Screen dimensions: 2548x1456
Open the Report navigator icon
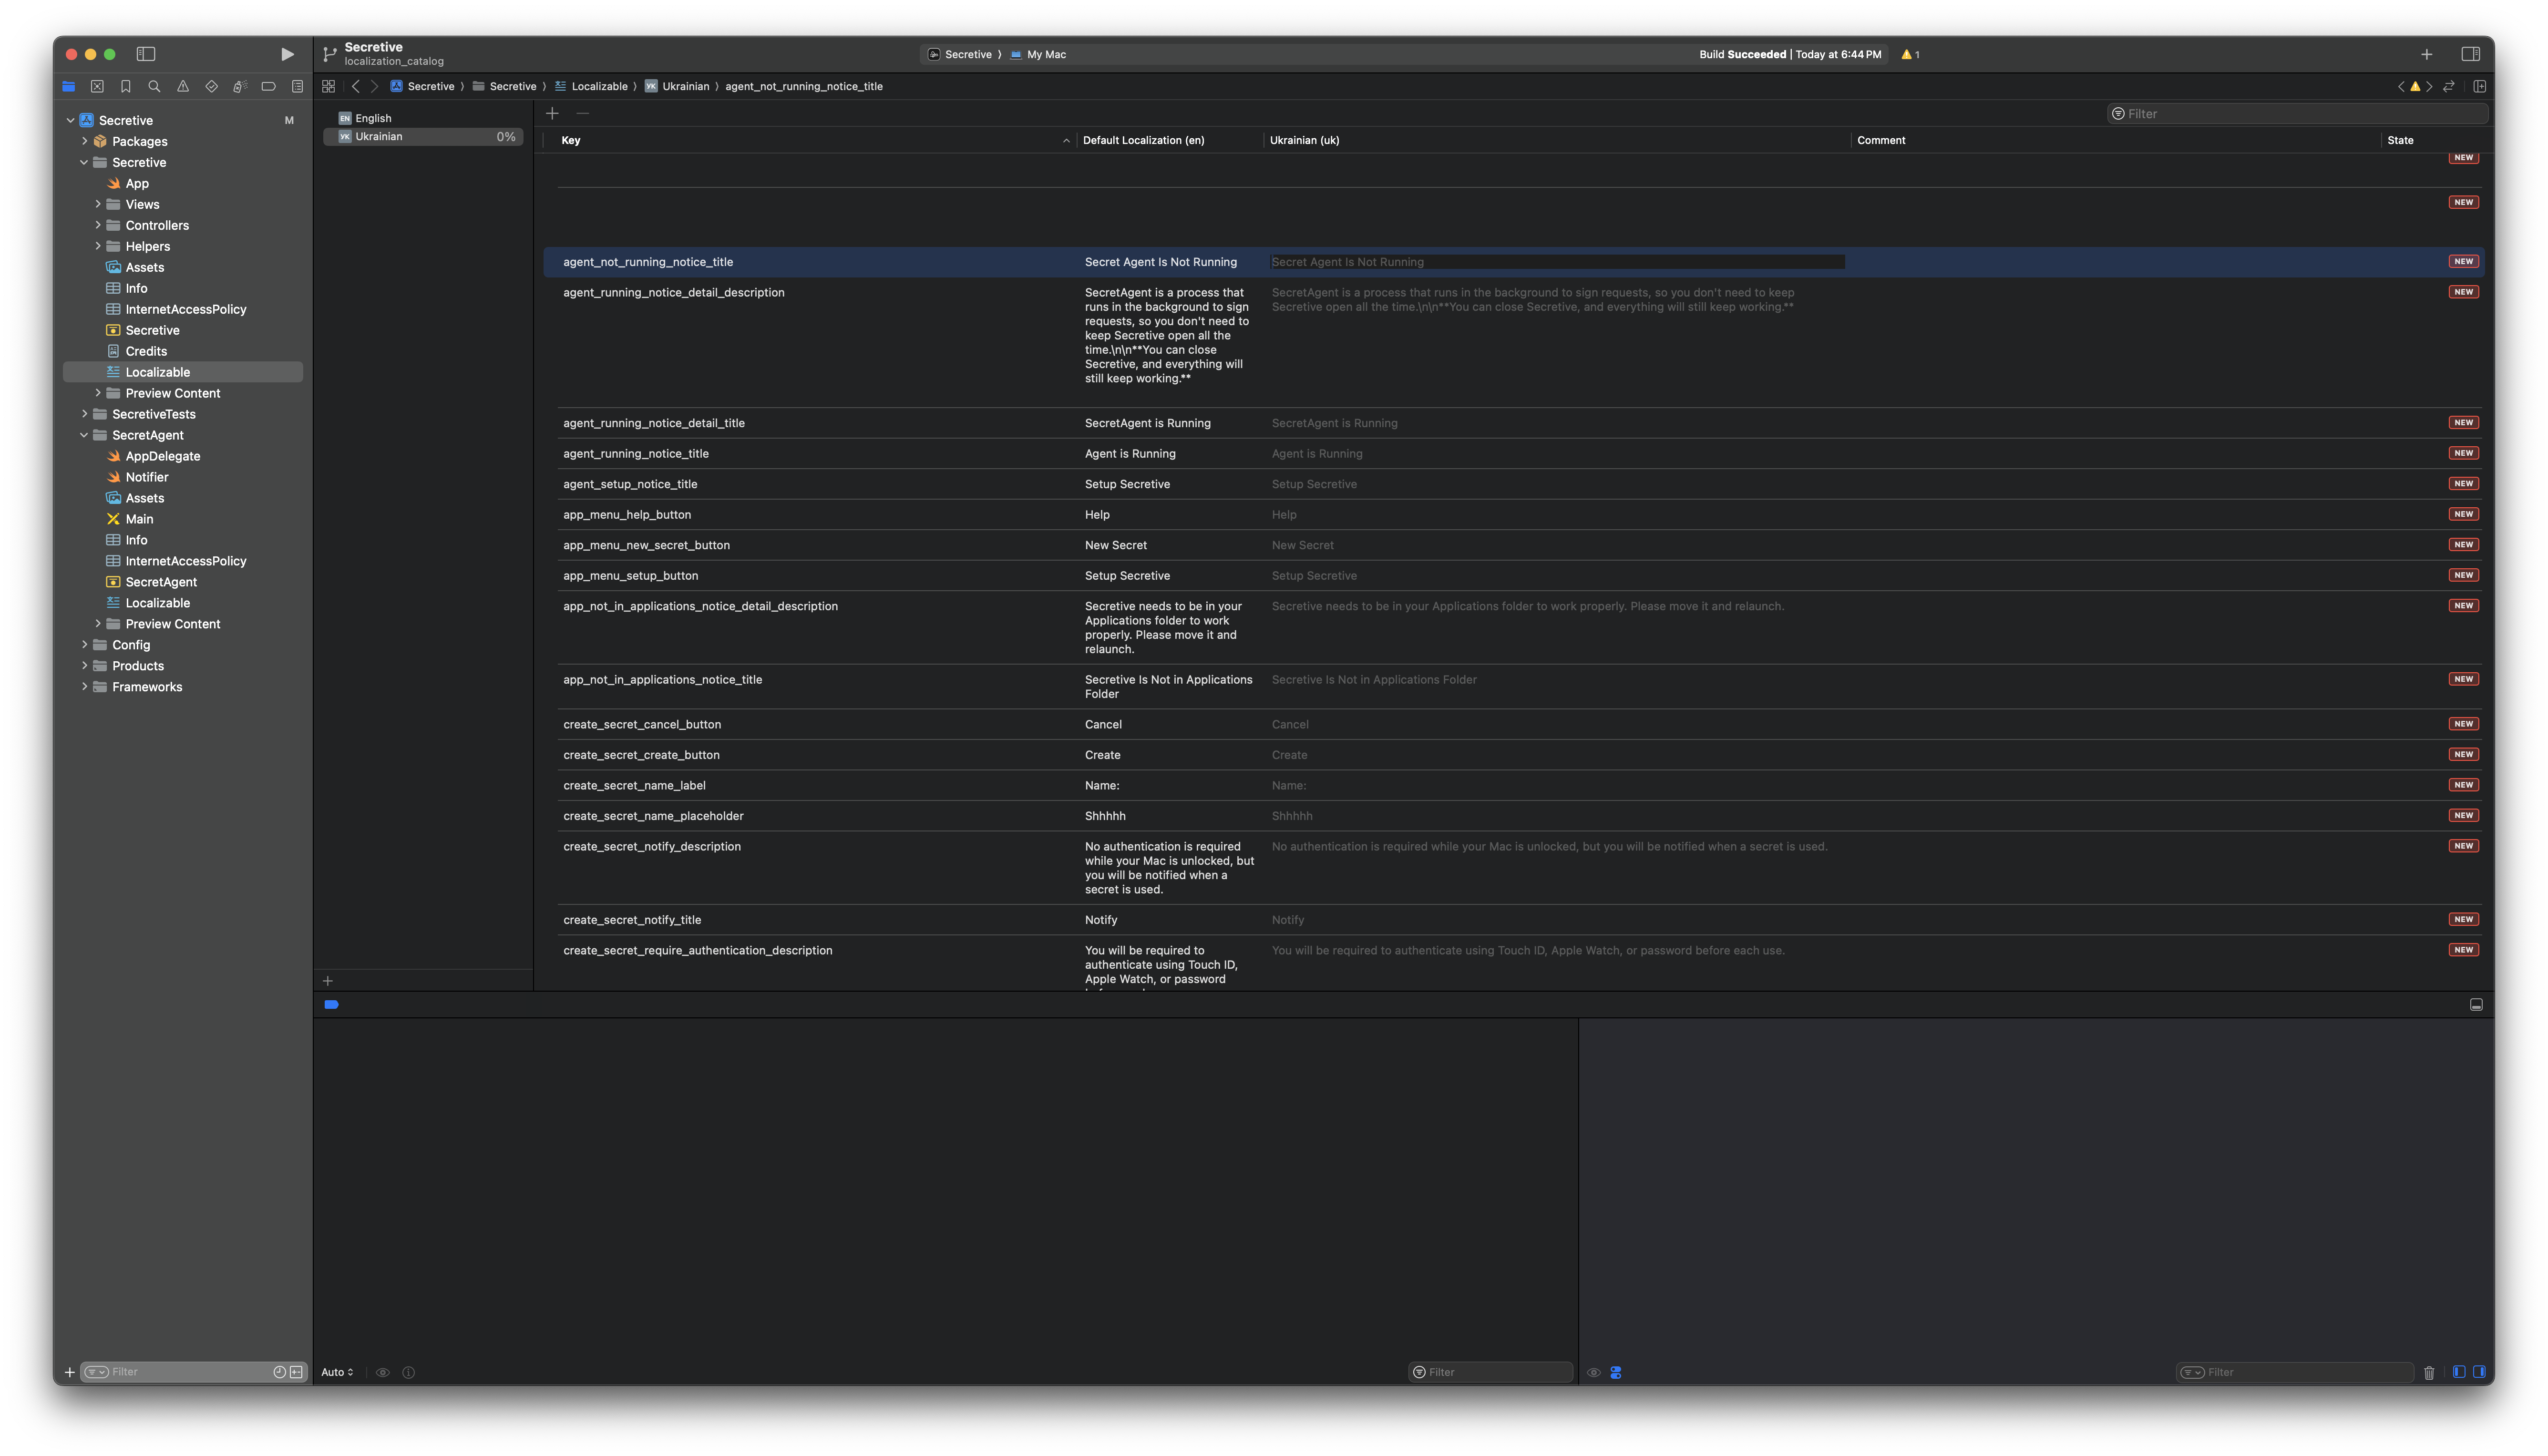tap(297, 86)
